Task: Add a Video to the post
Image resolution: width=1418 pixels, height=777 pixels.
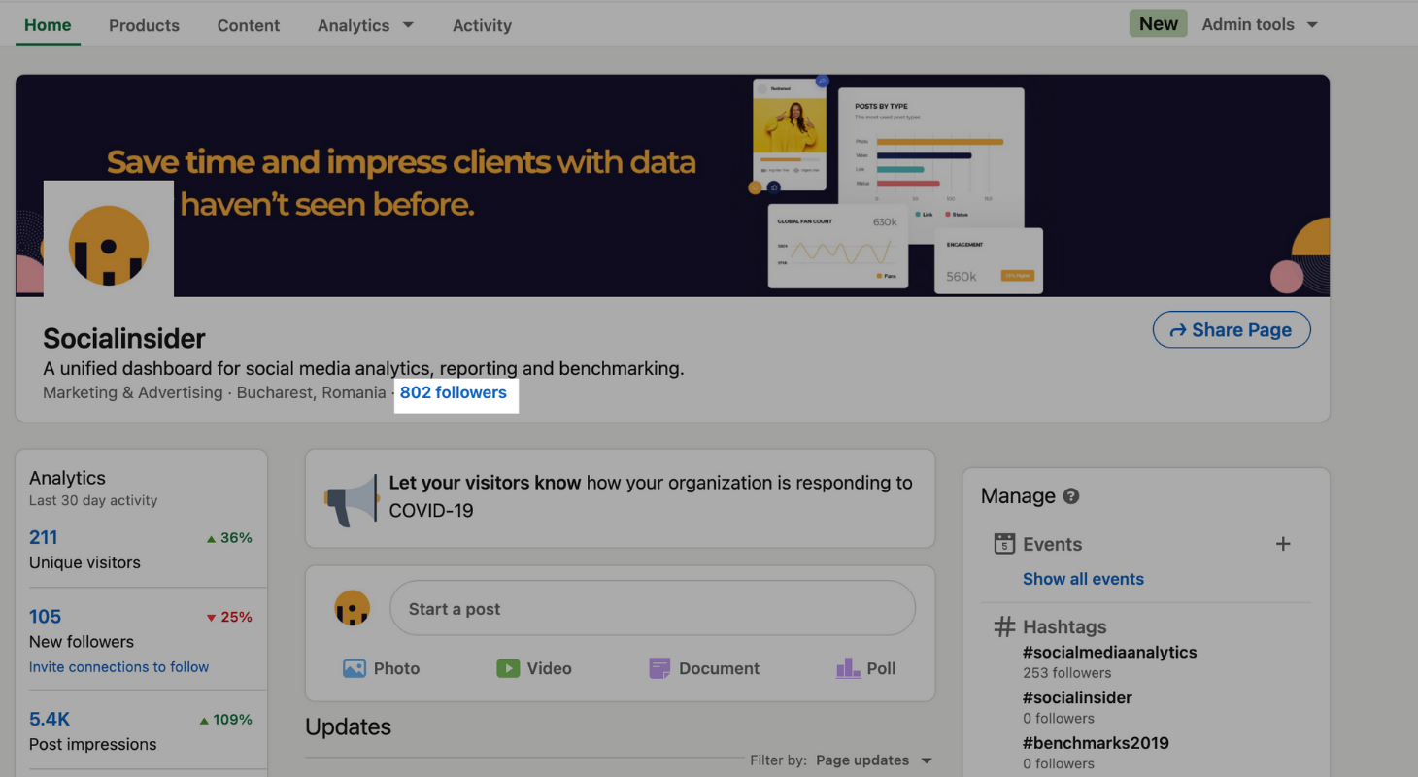Action: pos(533,668)
